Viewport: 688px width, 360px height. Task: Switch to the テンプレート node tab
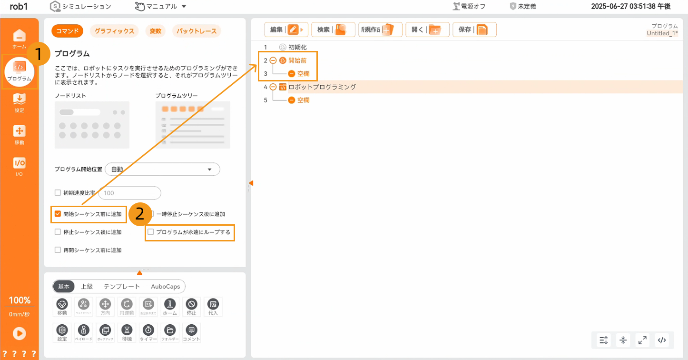pyautogui.click(x=122, y=286)
